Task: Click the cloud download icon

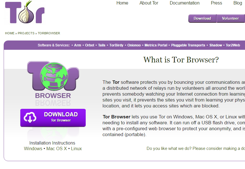Action: click(30, 117)
